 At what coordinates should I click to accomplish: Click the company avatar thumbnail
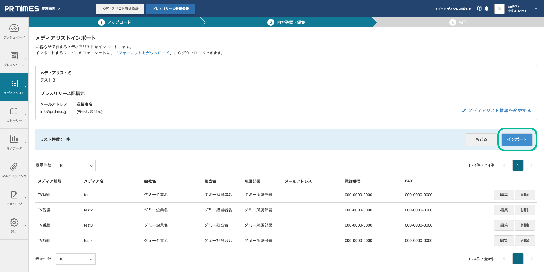click(x=499, y=9)
